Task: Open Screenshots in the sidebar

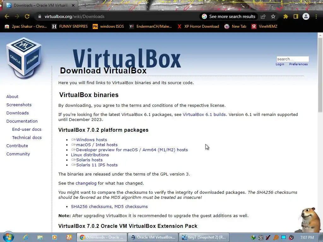Action: point(19,105)
